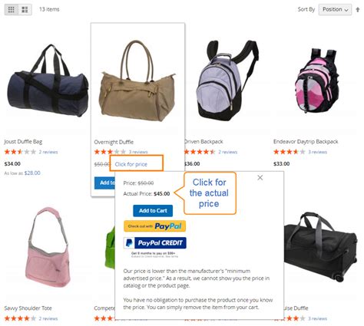Open Driven Backpack reviews link

[x=227, y=152]
